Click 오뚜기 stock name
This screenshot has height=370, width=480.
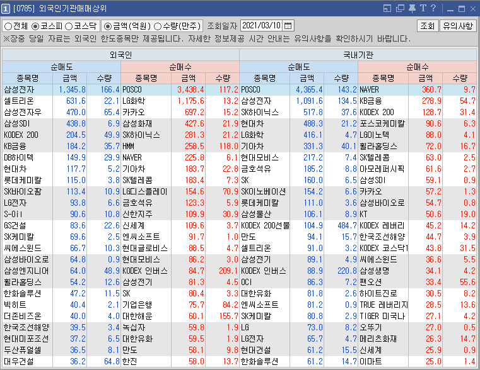pyautogui.click(x=371, y=327)
